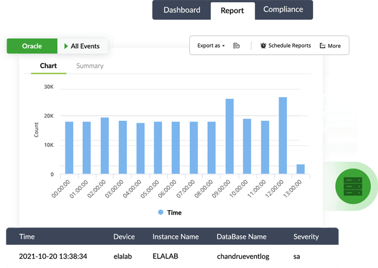The width and height of the screenshot is (378, 268).
Task: Click the More chart icon
Action: point(322,46)
